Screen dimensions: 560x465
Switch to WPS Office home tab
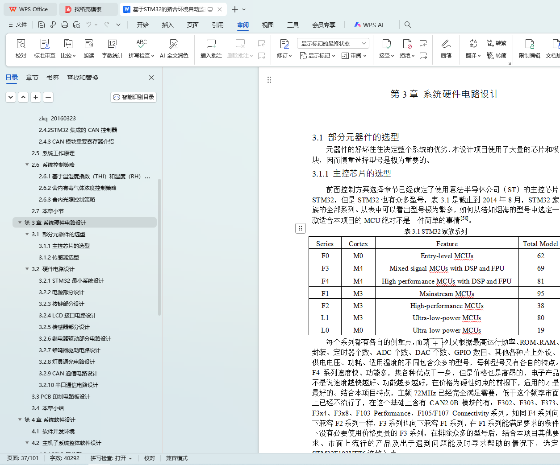pos(29,9)
